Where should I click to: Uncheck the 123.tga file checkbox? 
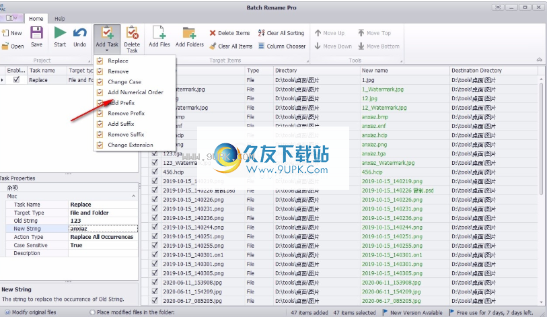155,153
